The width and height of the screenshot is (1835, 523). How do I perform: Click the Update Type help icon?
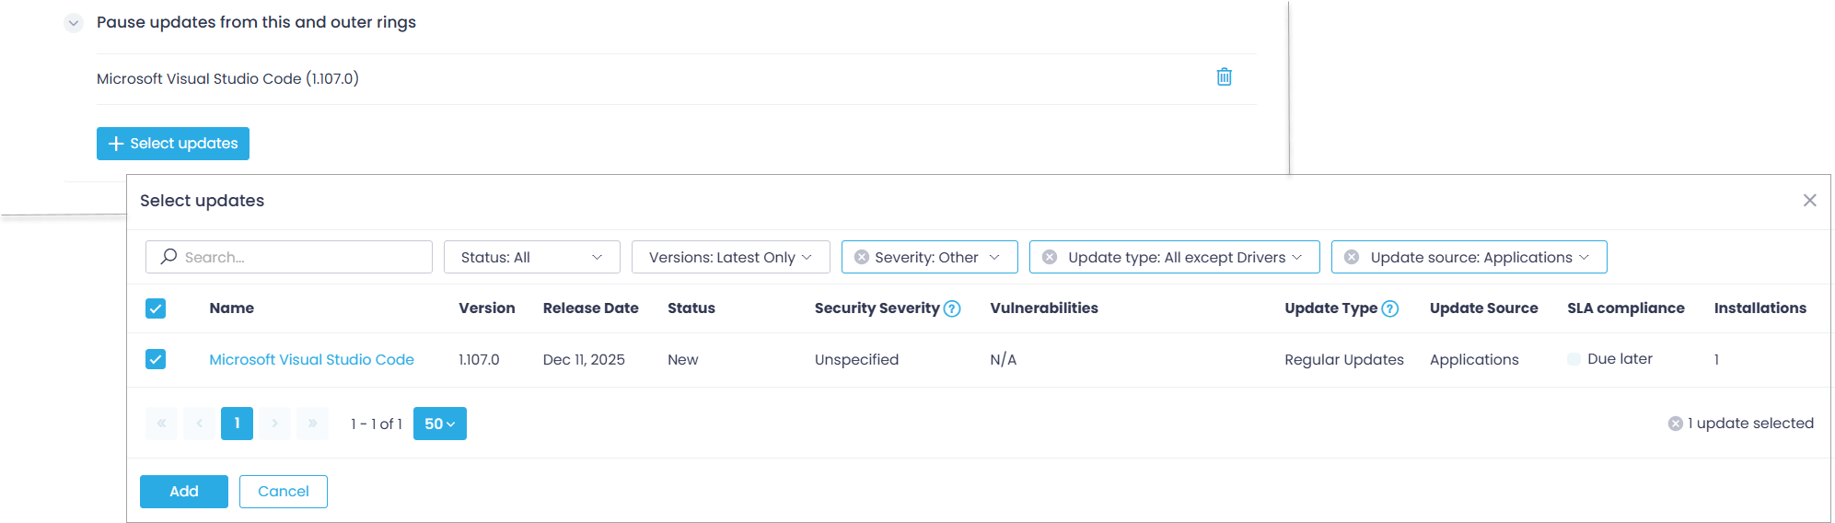click(x=1390, y=309)
